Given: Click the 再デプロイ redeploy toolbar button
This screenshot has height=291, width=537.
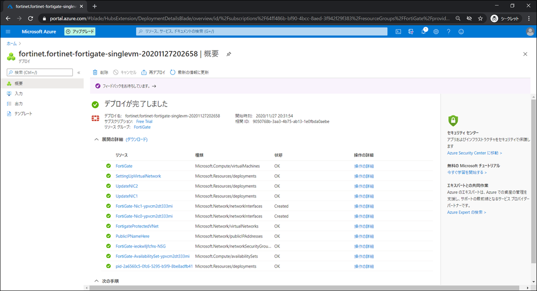Looking at the screenshot, I should pos(153,72).
